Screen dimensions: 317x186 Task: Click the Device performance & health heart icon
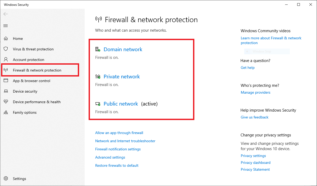(x=6, y=102)
